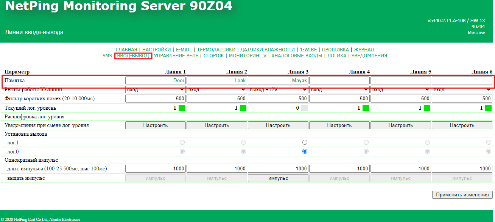Click the pulse duration field for Line 4

click(x=339, y=169)
